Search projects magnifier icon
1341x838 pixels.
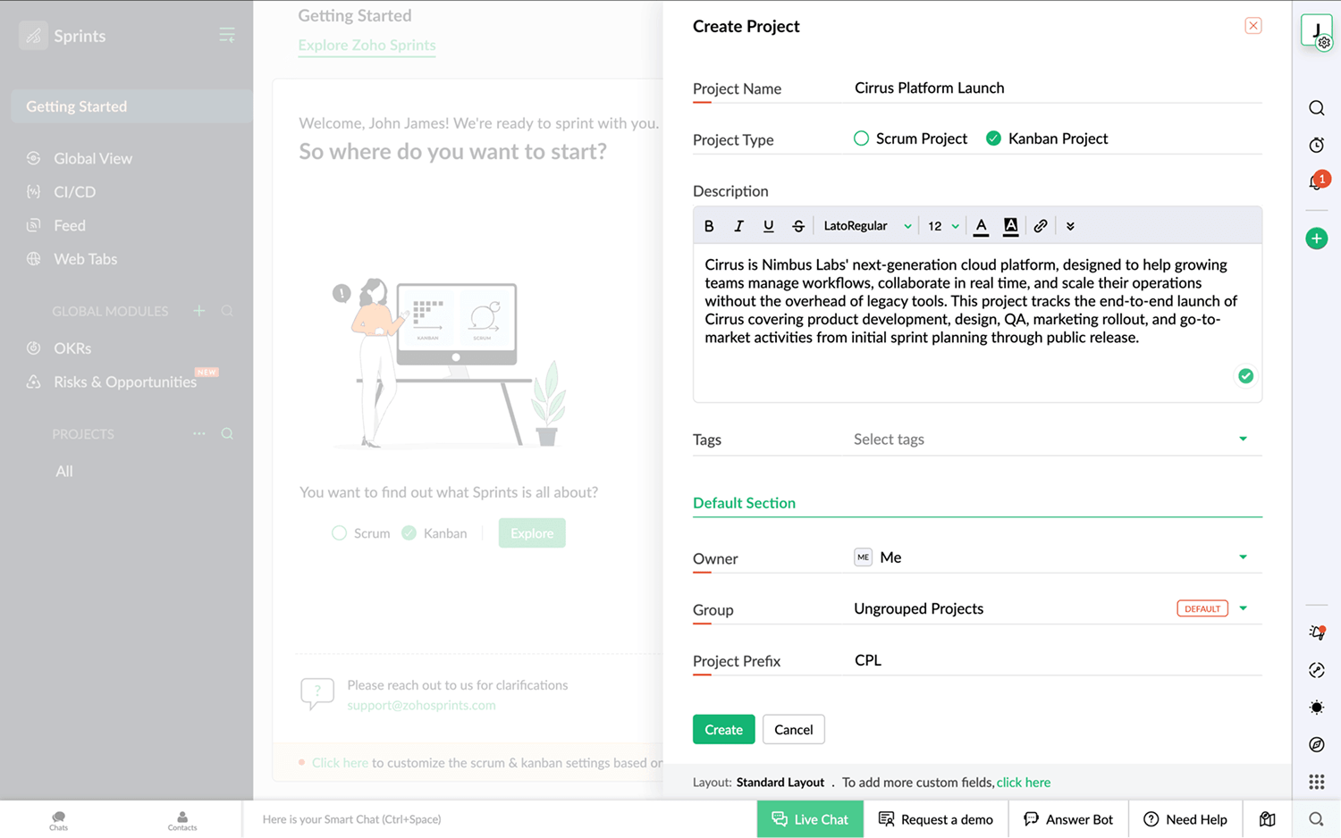pyautogui.click(x=227, y=433)
